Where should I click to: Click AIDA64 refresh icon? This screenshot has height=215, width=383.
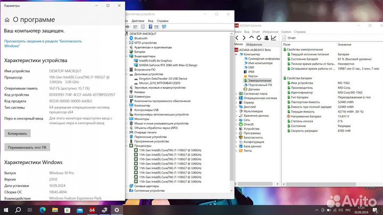pyautogui.click(x=259, y=38)
